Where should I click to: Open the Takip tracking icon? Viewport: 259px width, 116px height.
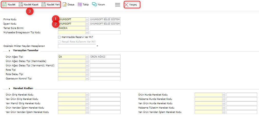pyautogui.click(x=79, y=4)
